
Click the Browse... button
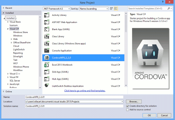(134, 102)
